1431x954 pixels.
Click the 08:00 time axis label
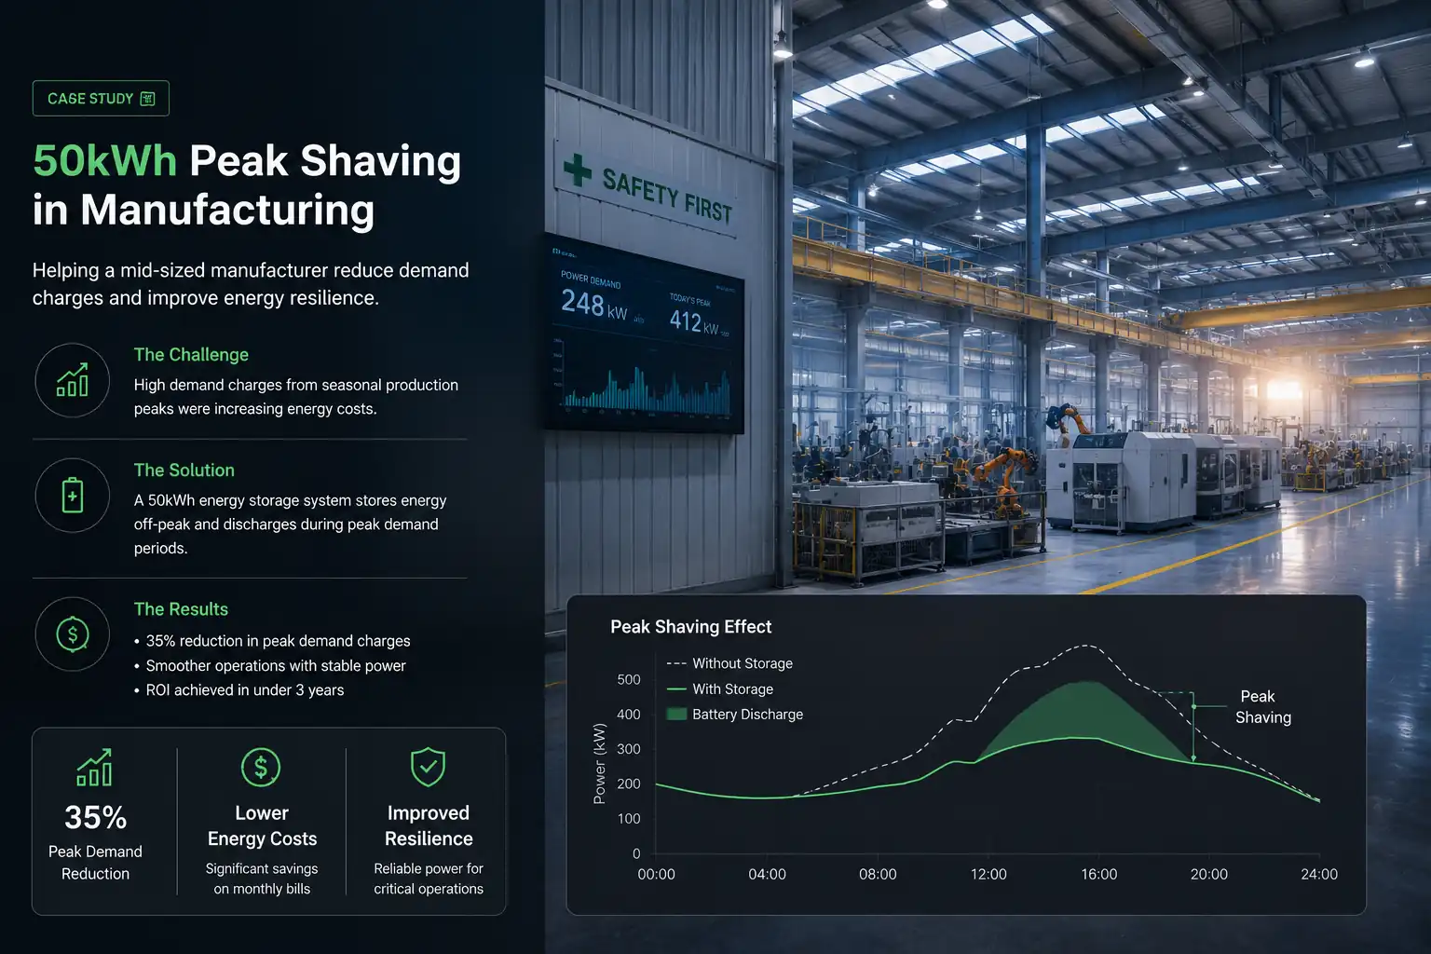878,875
